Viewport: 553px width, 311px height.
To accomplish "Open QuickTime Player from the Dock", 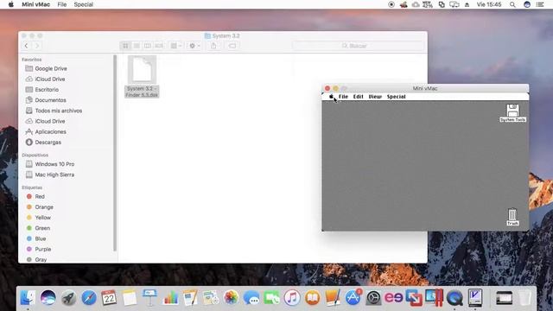I will tap(454, 298).
